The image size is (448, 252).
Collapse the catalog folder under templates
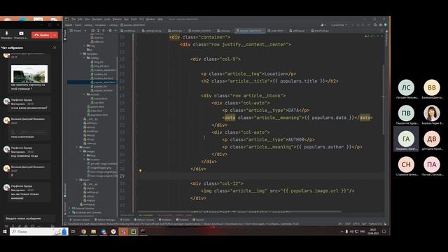(85, 57)
